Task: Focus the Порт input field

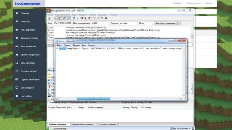Action: 149,23
